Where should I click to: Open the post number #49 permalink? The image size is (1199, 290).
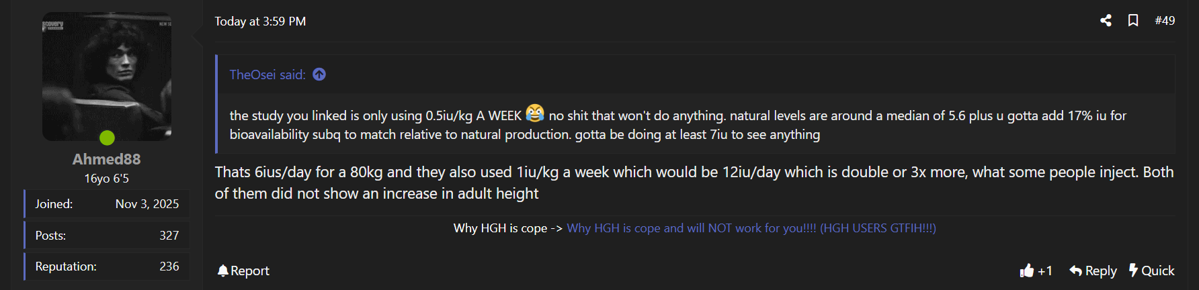point(1165,21)
